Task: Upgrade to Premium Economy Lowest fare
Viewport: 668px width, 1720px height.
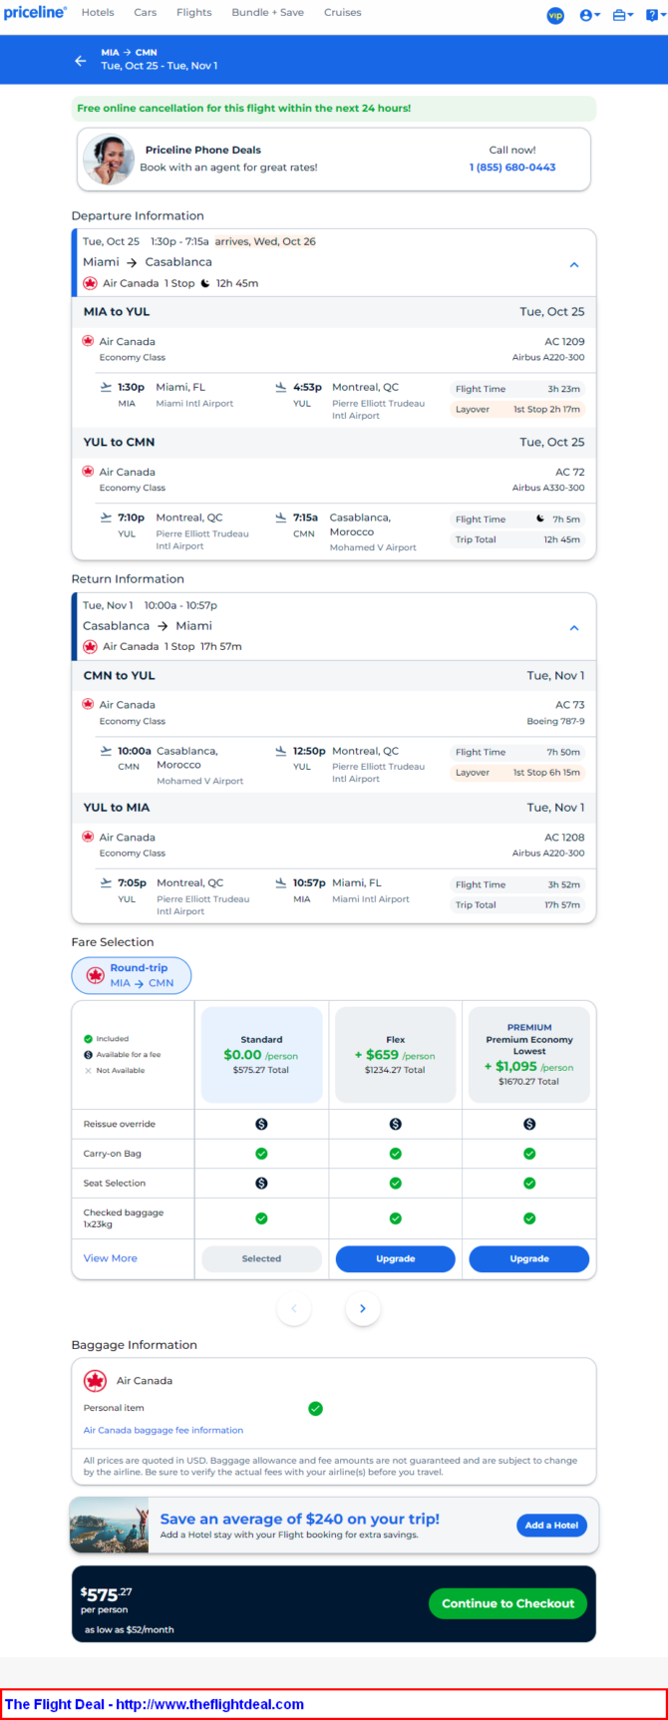Action: pos(529,1258)
